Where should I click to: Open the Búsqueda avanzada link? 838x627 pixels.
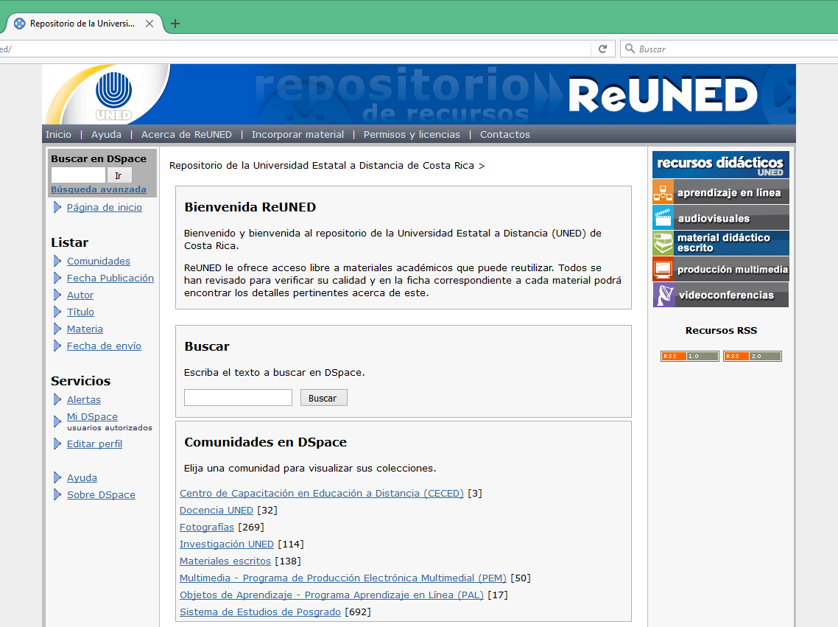click(98, 189)
